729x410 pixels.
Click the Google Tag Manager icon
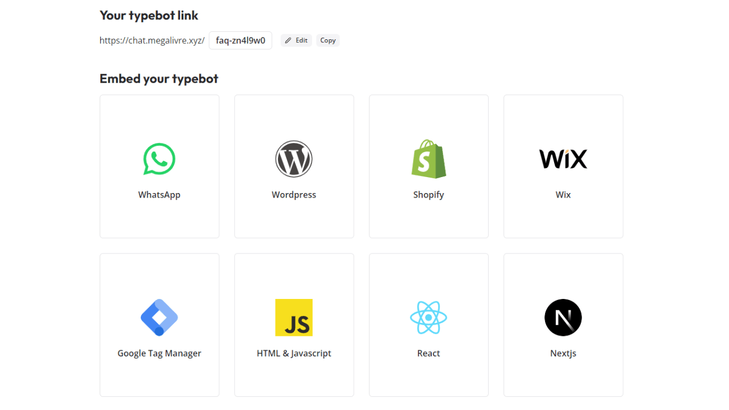click(x=159, y=317)
